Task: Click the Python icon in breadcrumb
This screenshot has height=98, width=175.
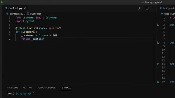Action: (7, 14)
